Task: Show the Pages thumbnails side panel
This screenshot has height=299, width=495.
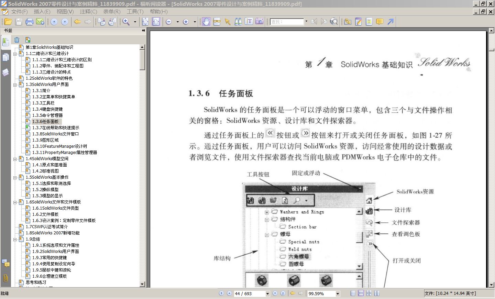Action: [x=5, y=57]
